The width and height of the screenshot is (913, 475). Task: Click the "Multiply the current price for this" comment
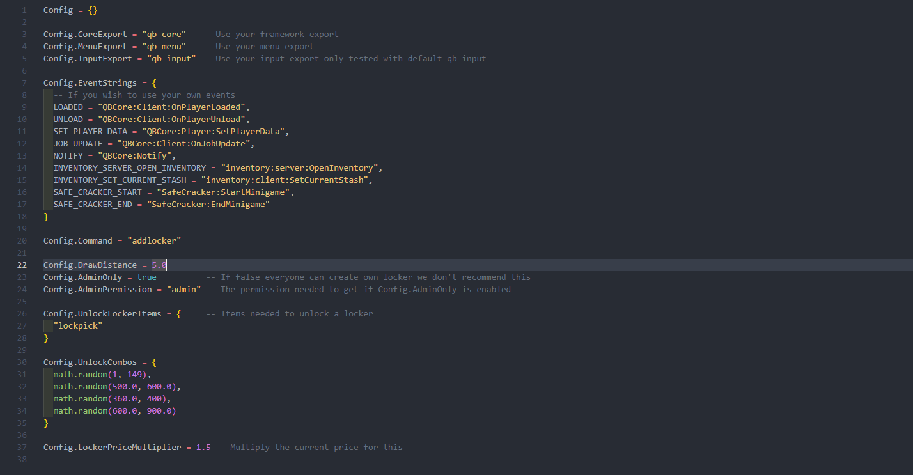309,448
